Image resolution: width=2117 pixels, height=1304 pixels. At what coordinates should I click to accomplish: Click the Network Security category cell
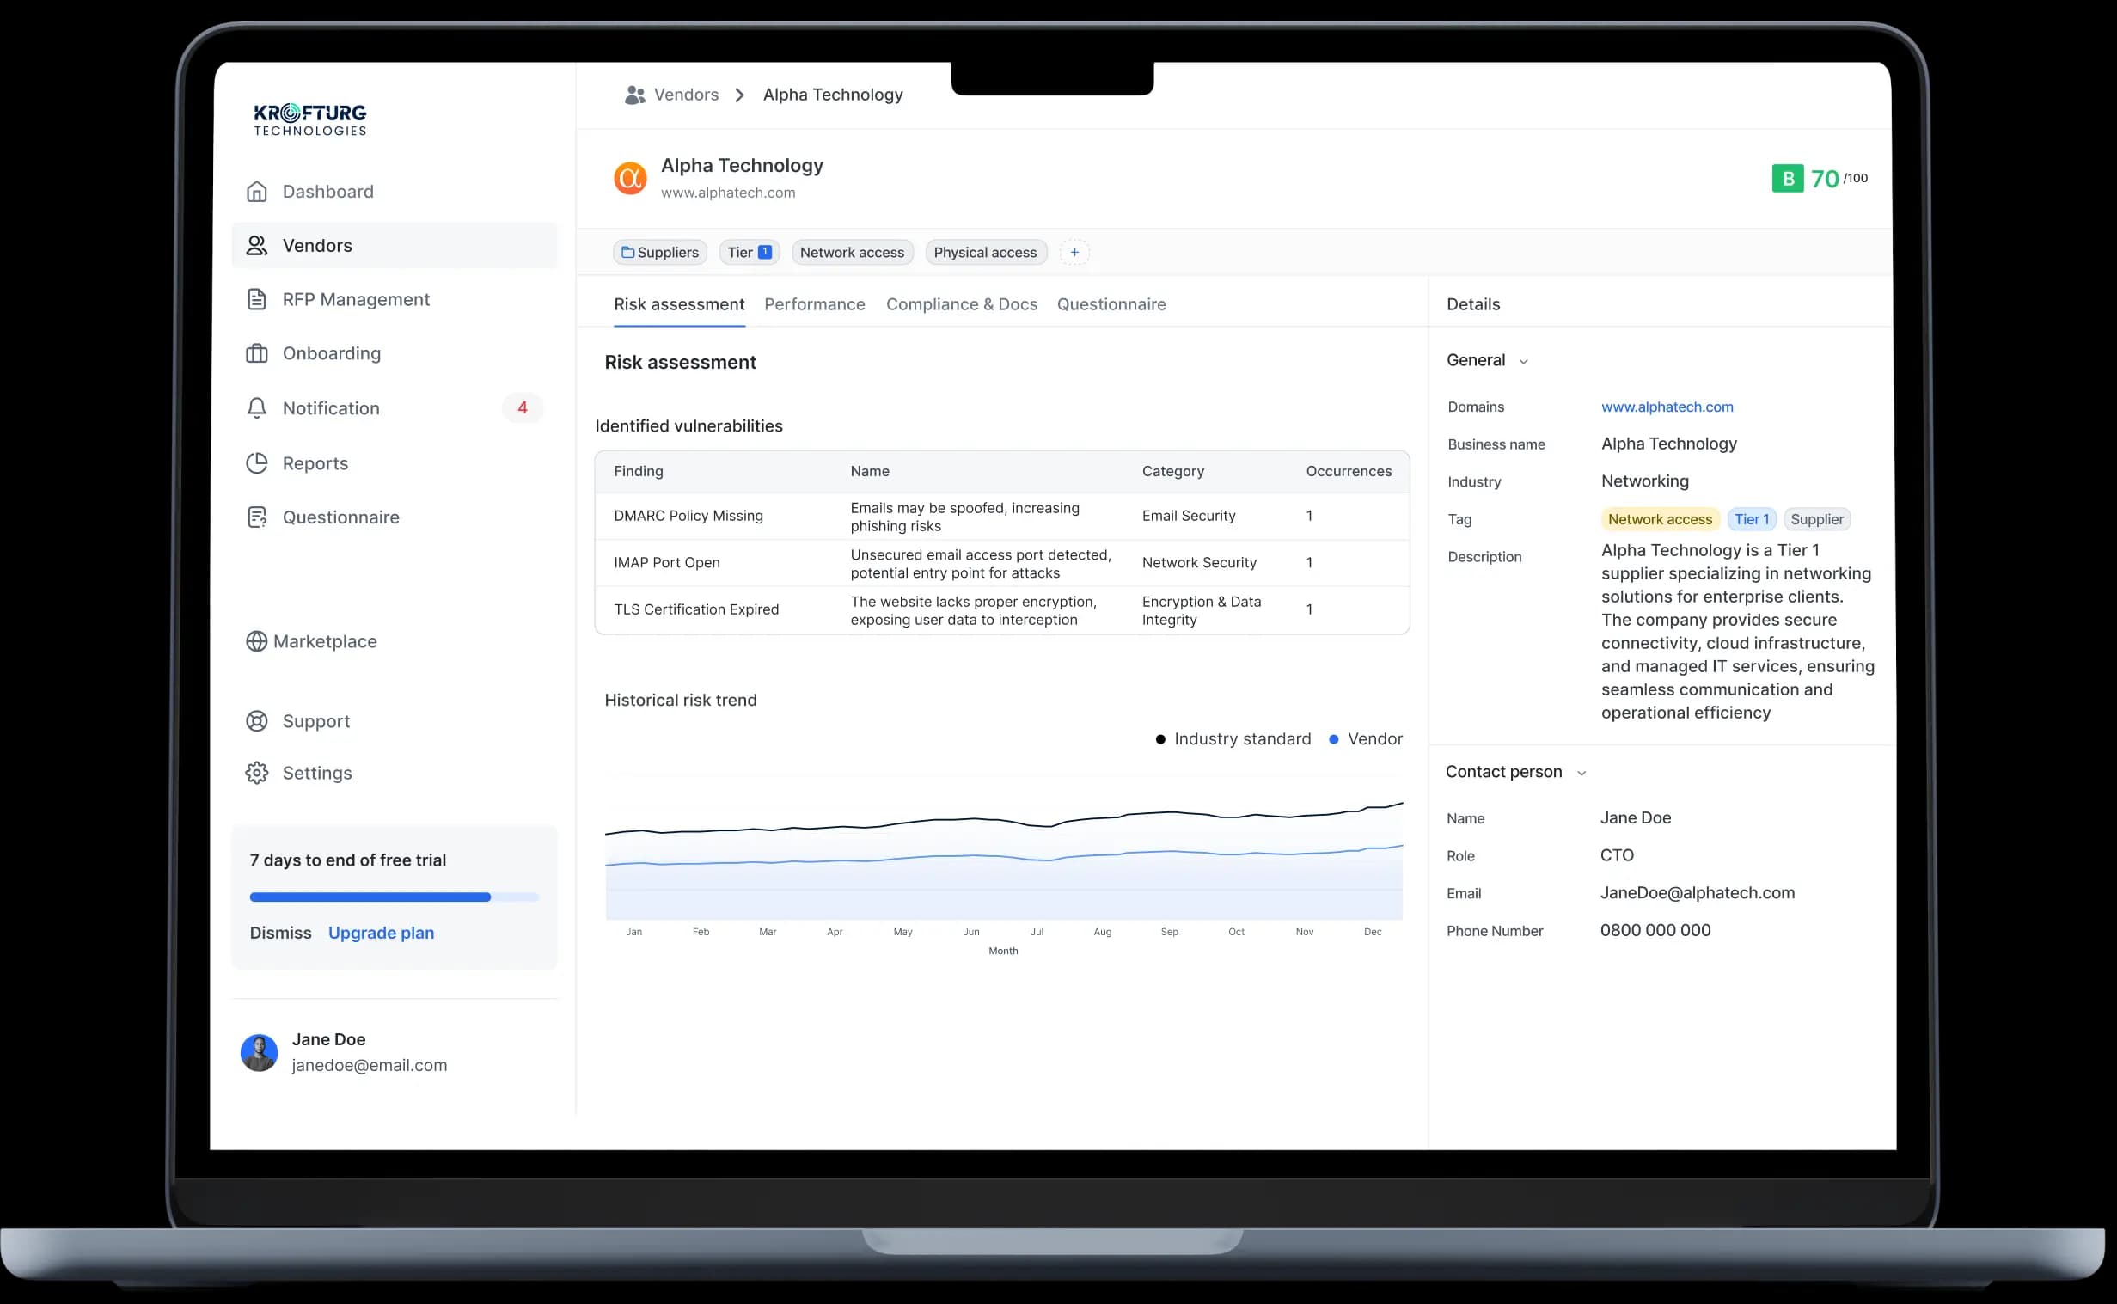point(1199,562)
